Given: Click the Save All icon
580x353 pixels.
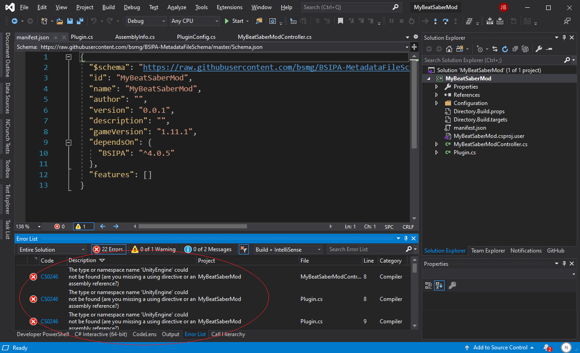Looking at the screenshot, I should pos(80,21).
